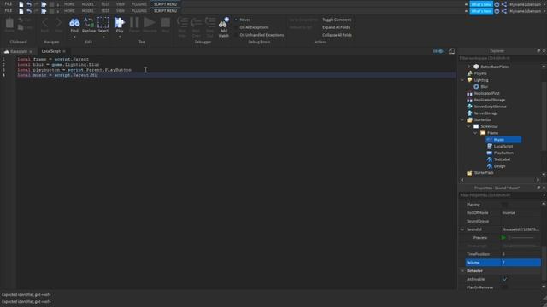The height and width of the screenshot is (307, 547).
Task: Open the dropdown arrow under Play
Action: tap(120, 37)
